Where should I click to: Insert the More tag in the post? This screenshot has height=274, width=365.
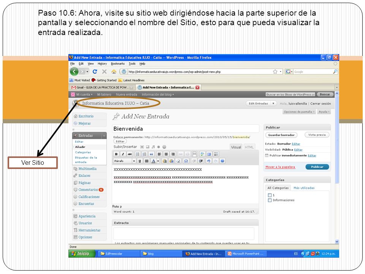pyautogui.click(x=194, y=154)
